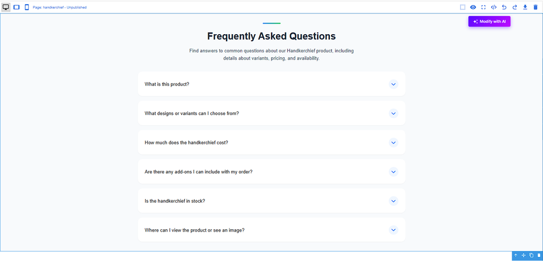Expand the handkerchief cost question

click(394, 143)
